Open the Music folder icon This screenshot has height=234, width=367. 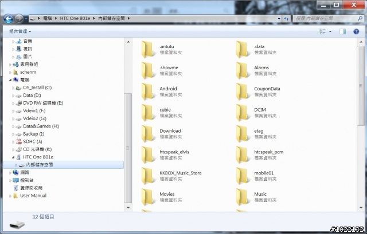point(243,197)
